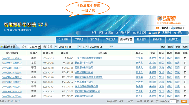189x105 pixels.
Task: Open company link 广州杰韬建材公司
Action: [x=84, y=82]
